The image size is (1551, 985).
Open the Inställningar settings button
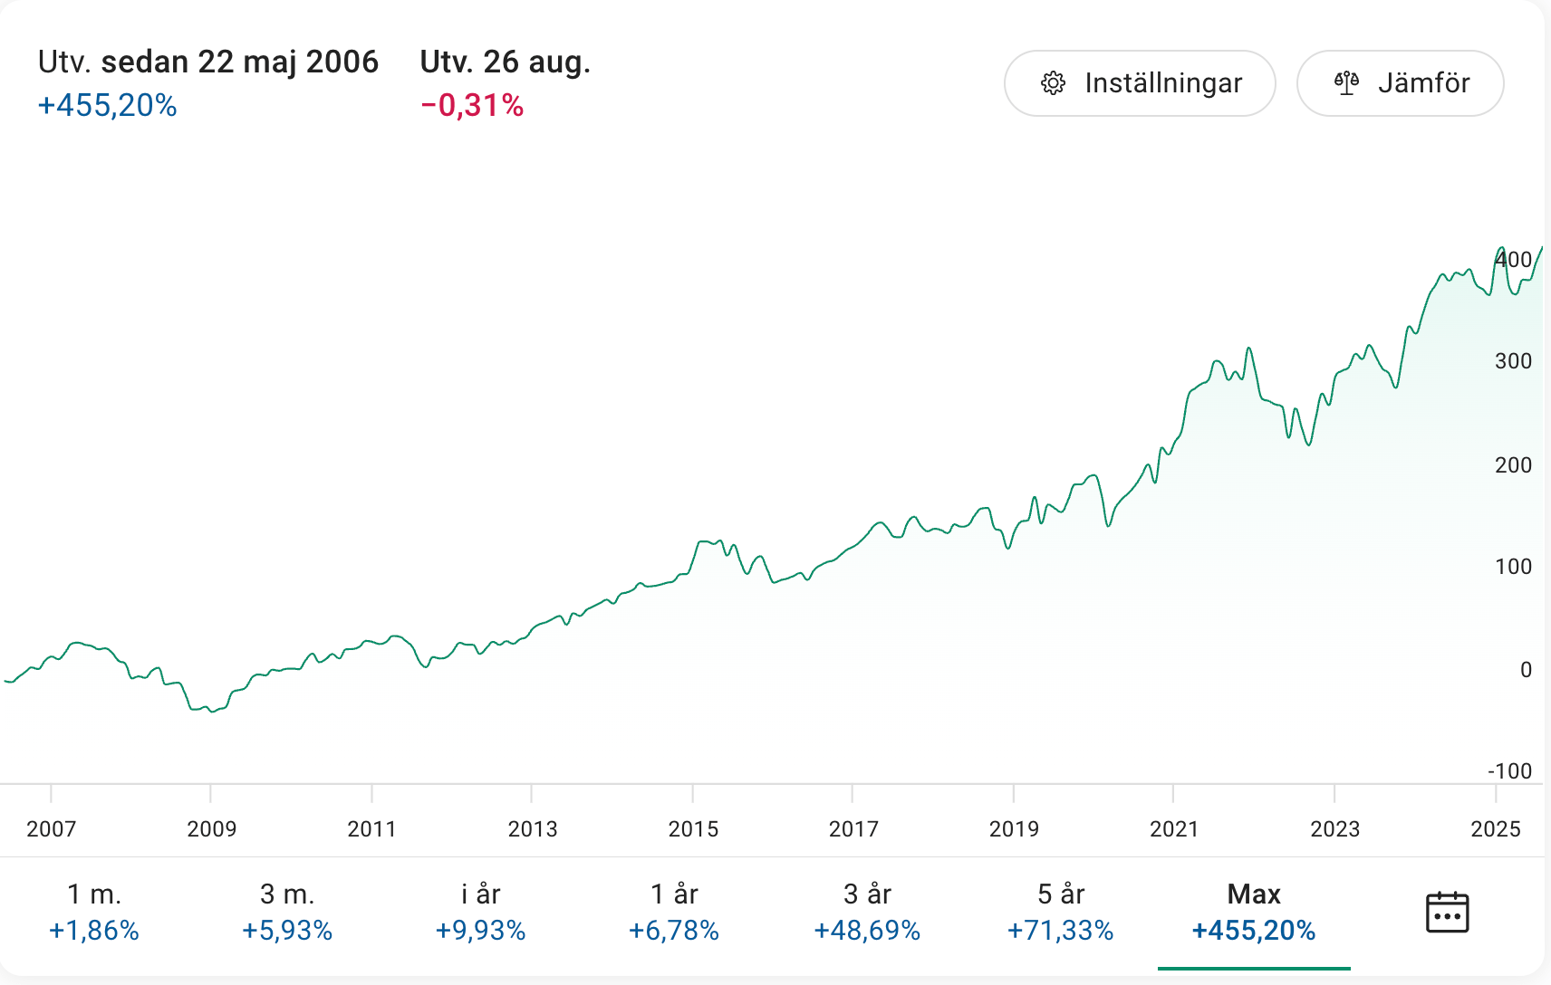pos(1140,83)
